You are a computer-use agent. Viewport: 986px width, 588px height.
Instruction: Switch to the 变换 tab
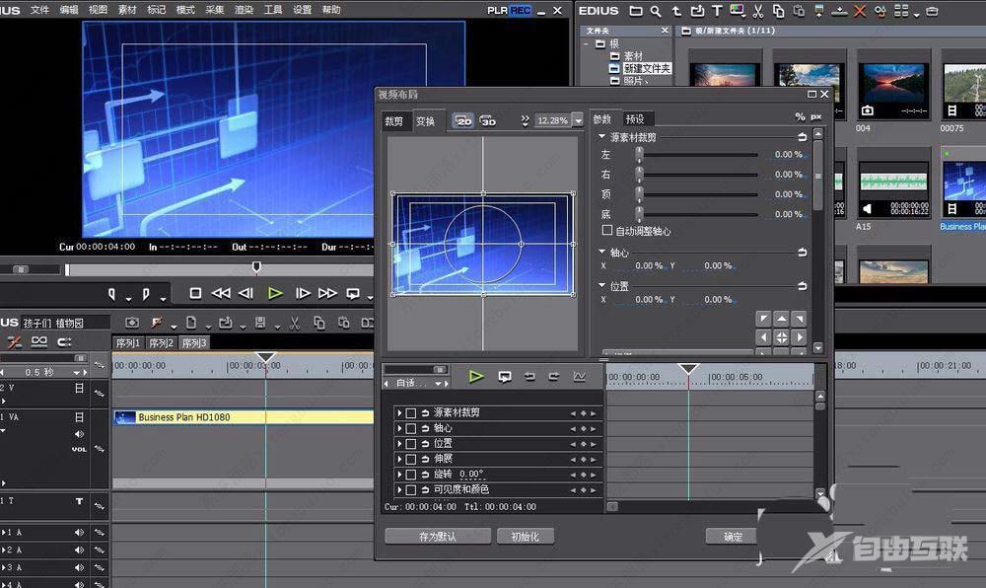[x=425, y=120]
